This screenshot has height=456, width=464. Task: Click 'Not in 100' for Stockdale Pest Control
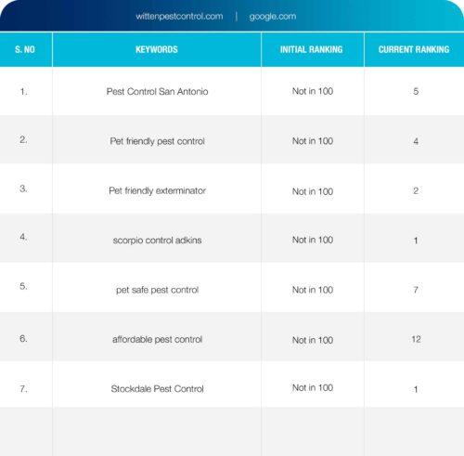[x=313, y=388]
